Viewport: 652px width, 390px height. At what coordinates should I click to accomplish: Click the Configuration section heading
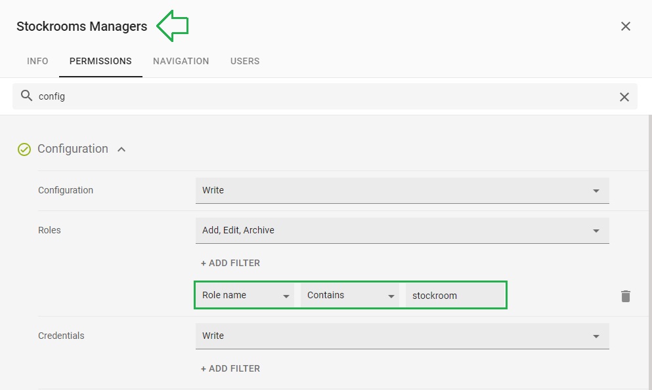click(73, 149)
